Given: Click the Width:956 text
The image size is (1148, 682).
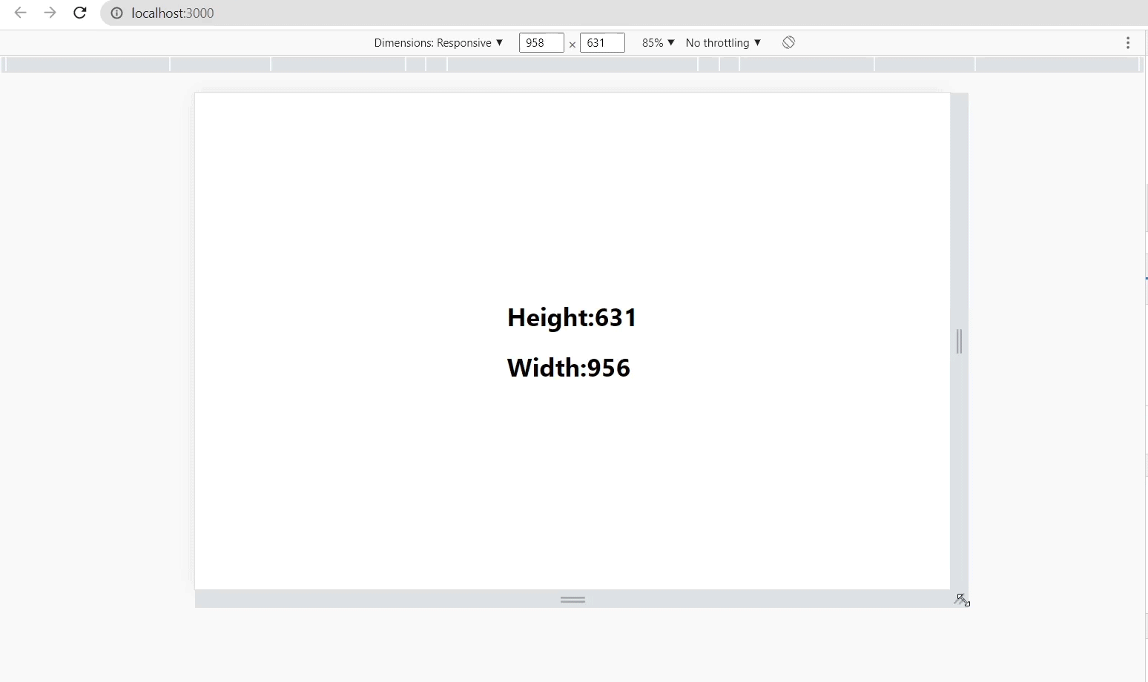Looking at the screenshot, I should click(x=569, y=368).
